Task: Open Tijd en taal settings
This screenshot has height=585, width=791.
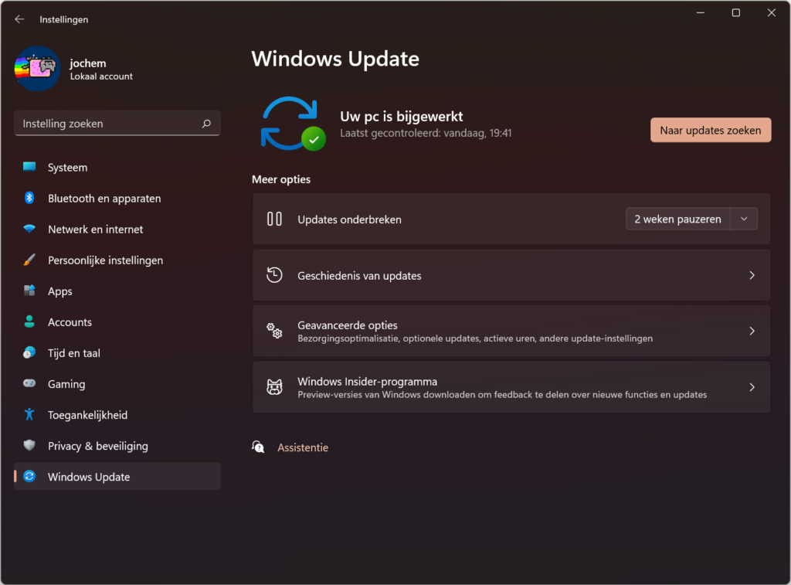Action: click(117, 352)
